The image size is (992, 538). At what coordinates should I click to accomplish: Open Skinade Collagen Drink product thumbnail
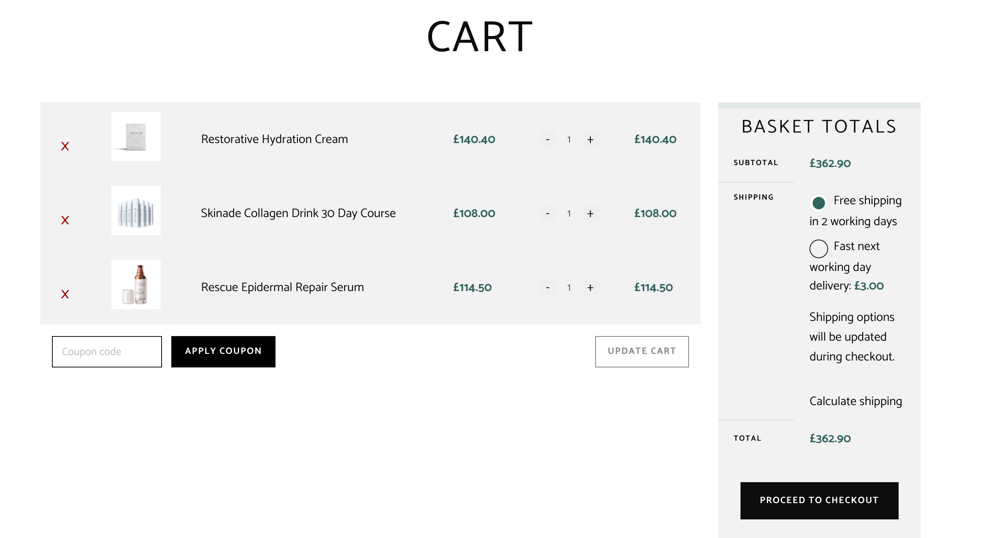coord(136,210)
